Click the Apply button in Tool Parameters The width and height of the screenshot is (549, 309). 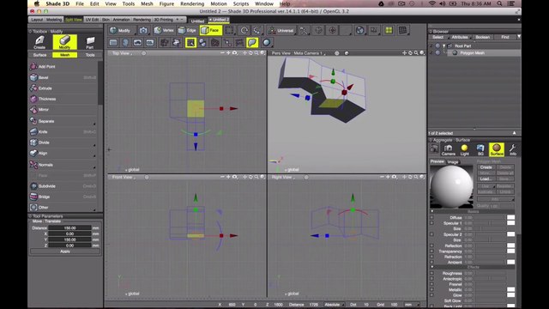tap(65, 251)
